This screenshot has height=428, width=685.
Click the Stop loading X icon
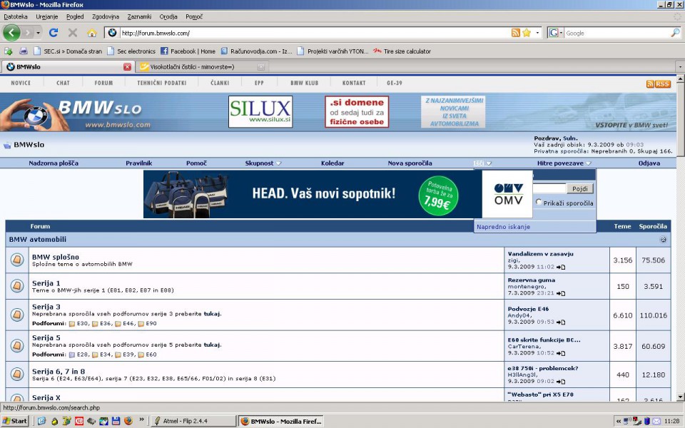tap(73, 33)
